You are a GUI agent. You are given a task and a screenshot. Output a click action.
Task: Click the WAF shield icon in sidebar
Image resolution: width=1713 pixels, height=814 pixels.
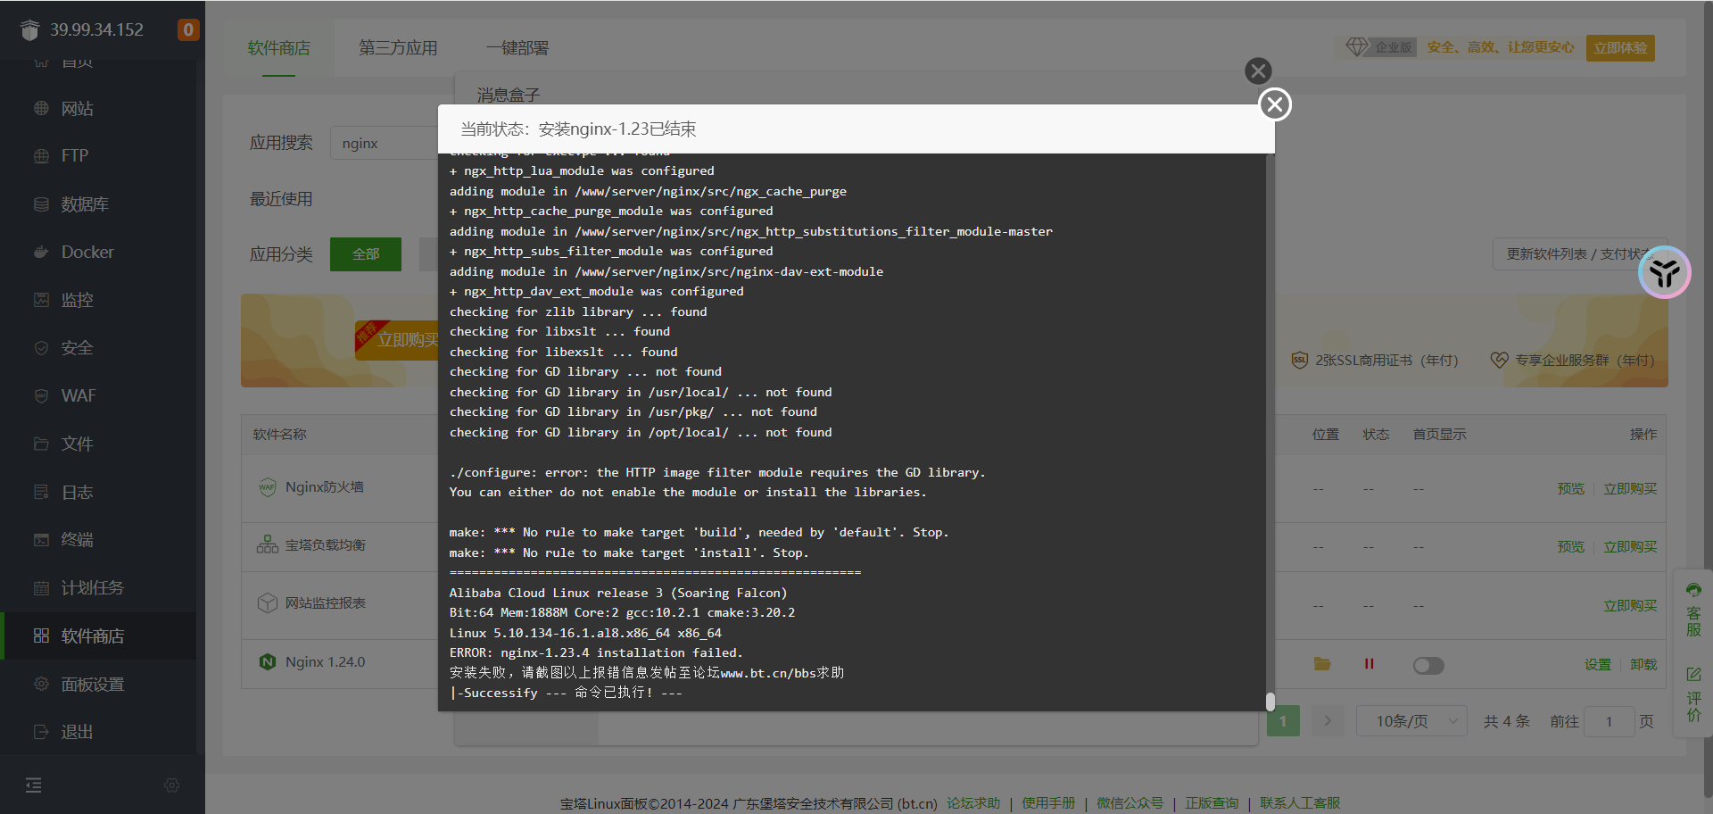41,395
